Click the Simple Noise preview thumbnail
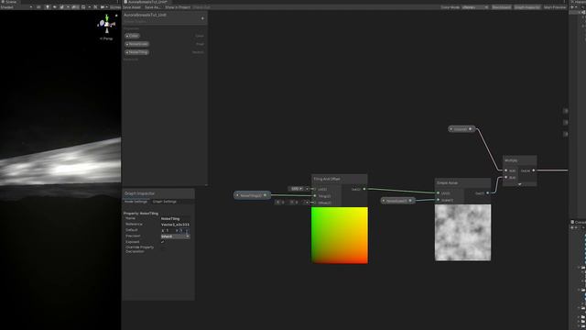This screenshot has height=330, width=586. (x=462, y=233)
